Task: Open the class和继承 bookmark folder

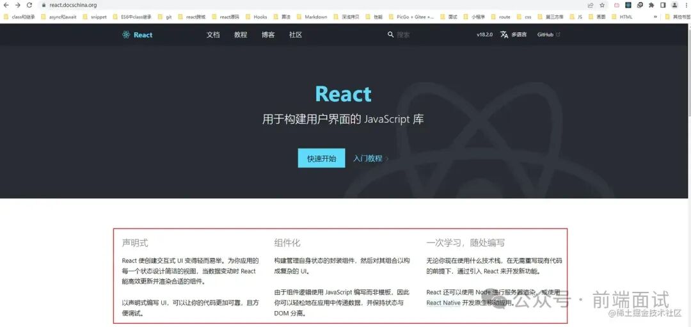Action: click(x=19, y=17)
